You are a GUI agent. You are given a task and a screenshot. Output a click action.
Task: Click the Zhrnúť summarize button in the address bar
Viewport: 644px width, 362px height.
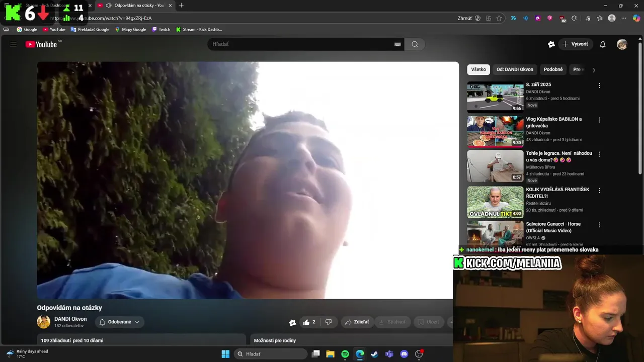click(469, 18)
